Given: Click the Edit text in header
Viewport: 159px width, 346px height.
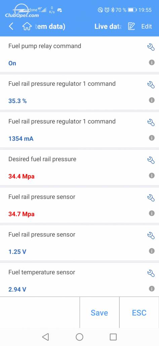Looking at the screenshot, I should click(147, 26).
